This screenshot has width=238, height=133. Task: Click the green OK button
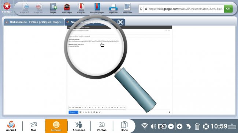[228, 9]
